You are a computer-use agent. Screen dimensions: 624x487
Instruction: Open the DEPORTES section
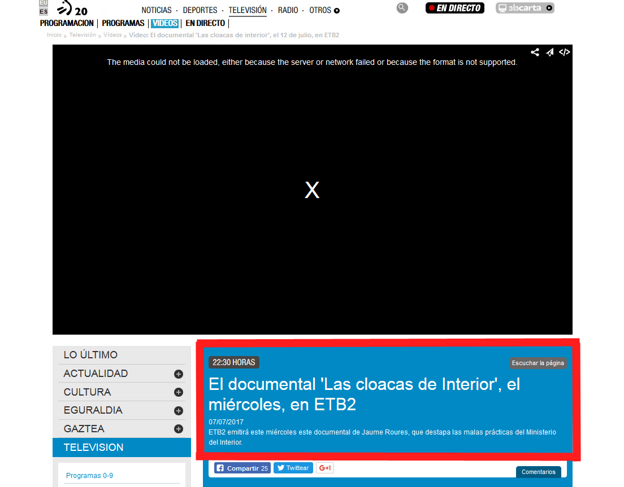pos(200,10)
